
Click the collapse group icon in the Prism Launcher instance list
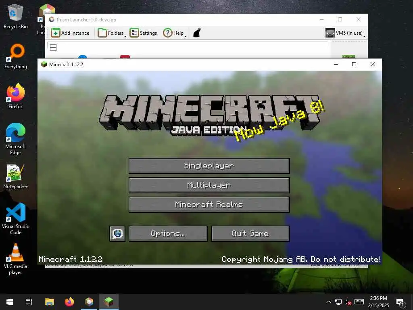tap(53, 48)
